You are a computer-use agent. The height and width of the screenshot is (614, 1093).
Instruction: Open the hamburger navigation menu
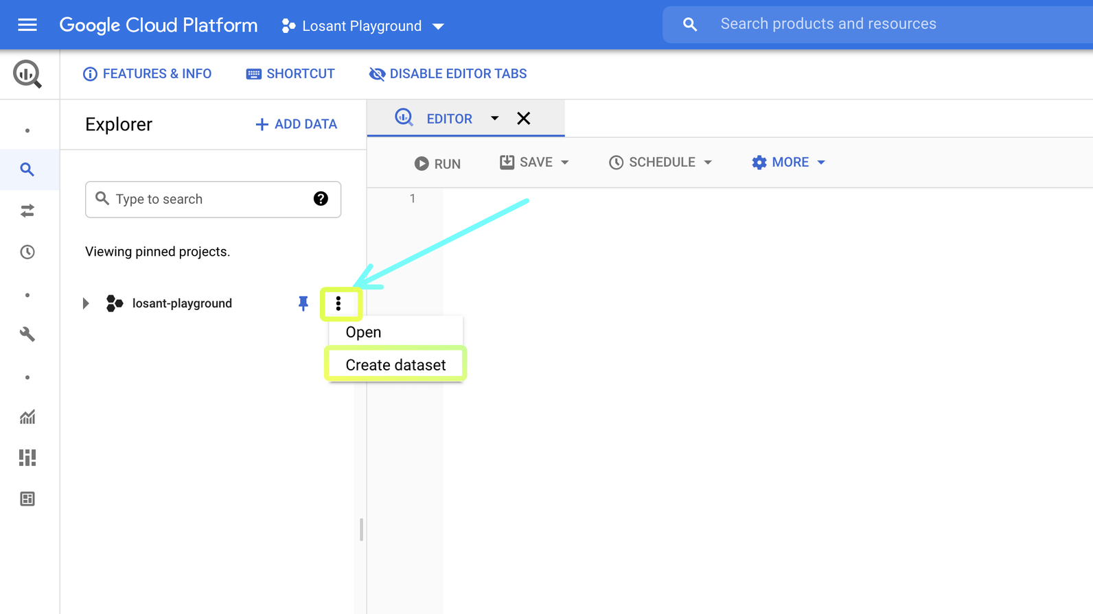[27, 25]
